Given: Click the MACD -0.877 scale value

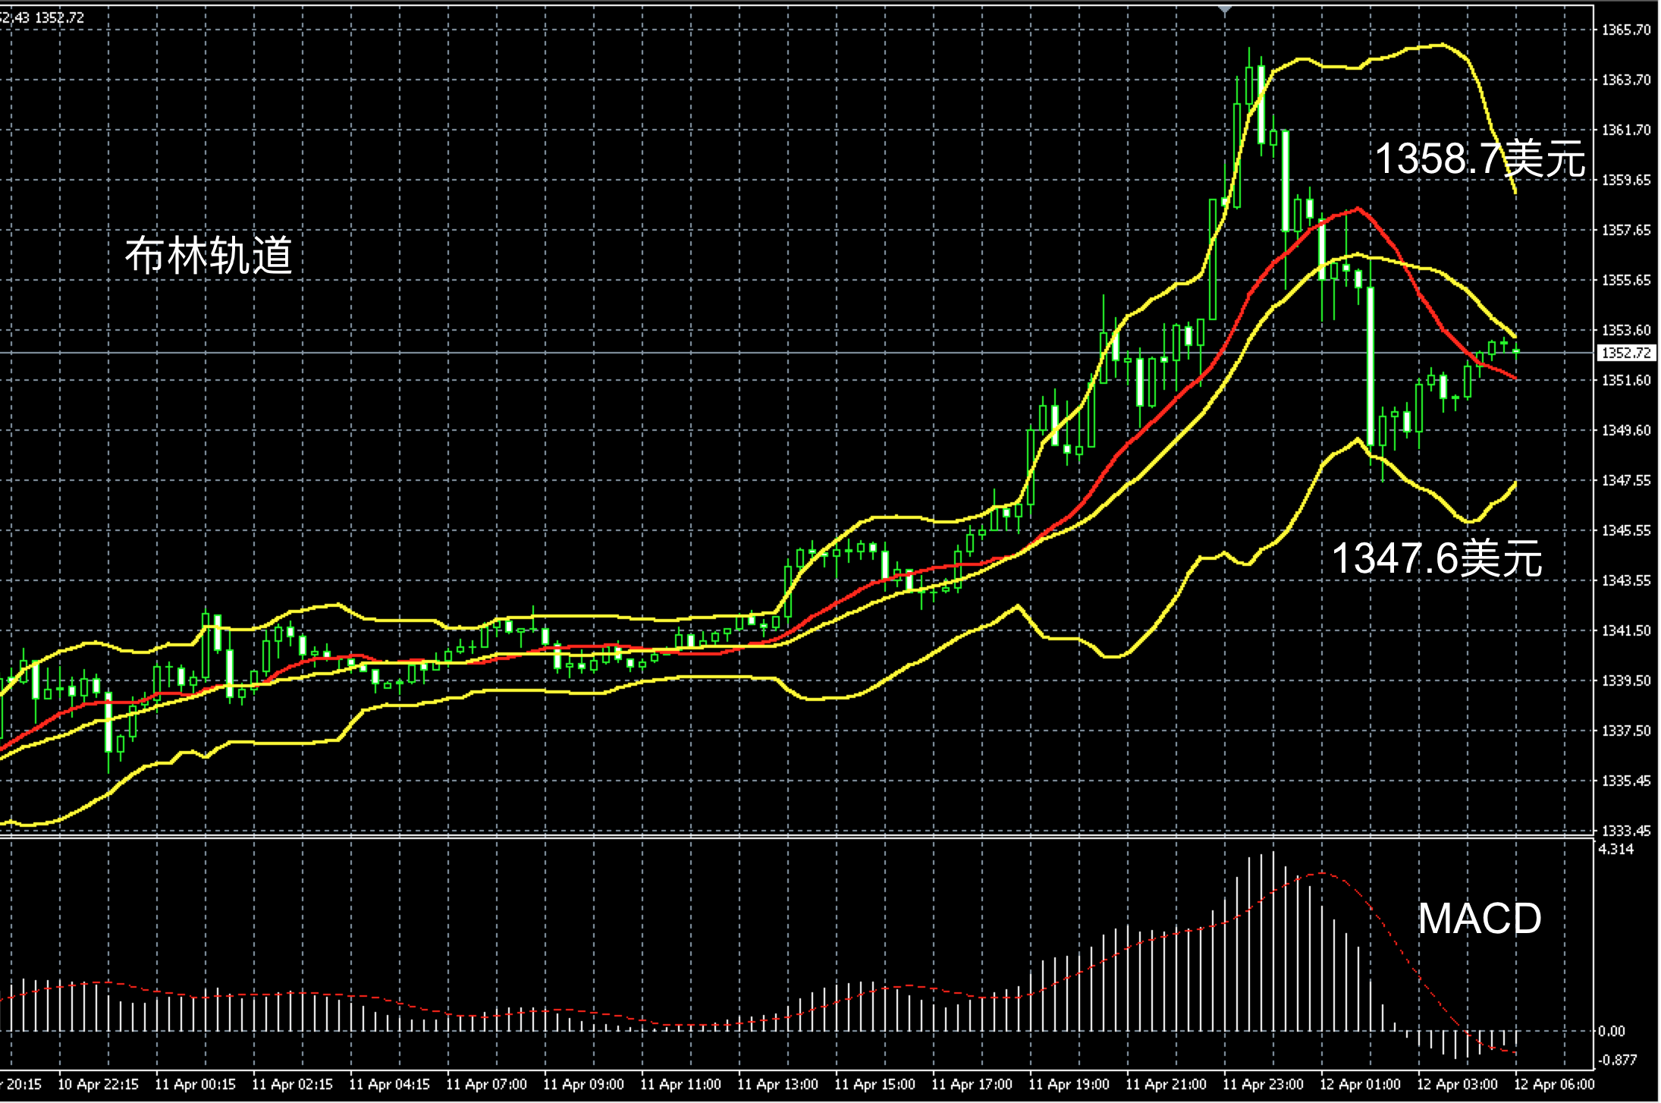Looking at the screenshot, I should (1617, 1060).
